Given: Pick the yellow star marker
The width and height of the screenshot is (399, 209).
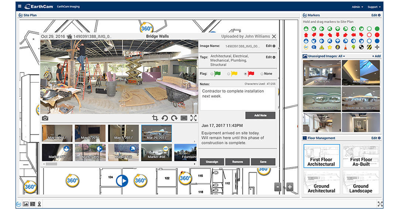Looking at the screenshot, I should point(330,47).
